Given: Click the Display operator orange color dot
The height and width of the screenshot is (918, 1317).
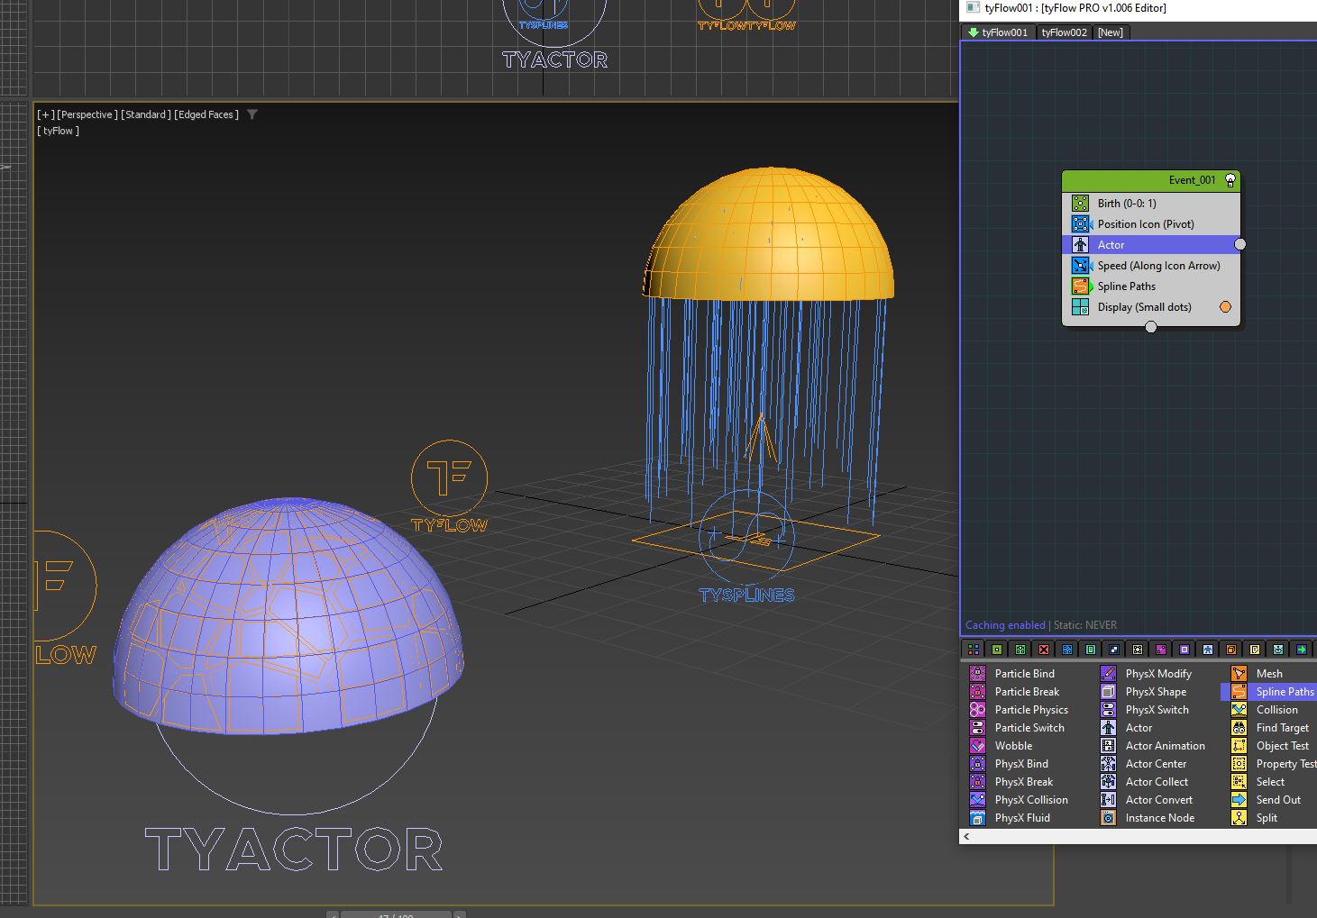Looking at the screenshot, I should (x=1225, y=307).
